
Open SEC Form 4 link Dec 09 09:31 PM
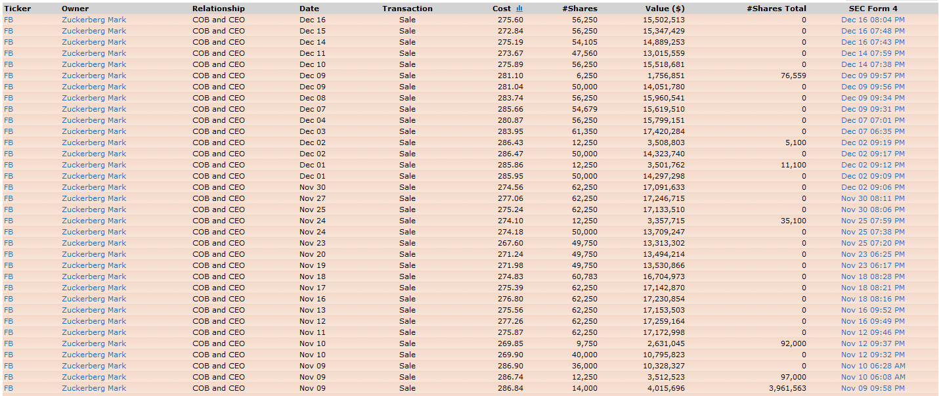coord(873,109)
